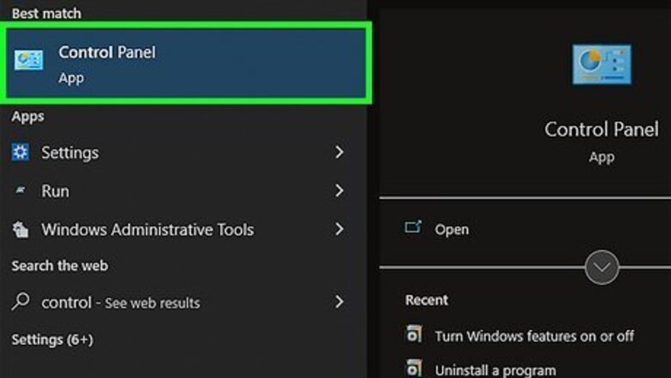Click the large Control Panel preview icon
Viewport: 671px width, 378px height.
point(601,64)
